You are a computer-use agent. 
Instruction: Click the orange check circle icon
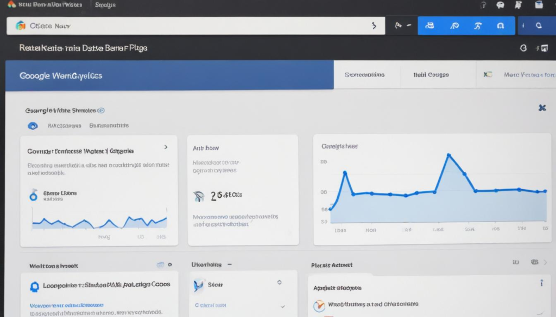point(319,305)
